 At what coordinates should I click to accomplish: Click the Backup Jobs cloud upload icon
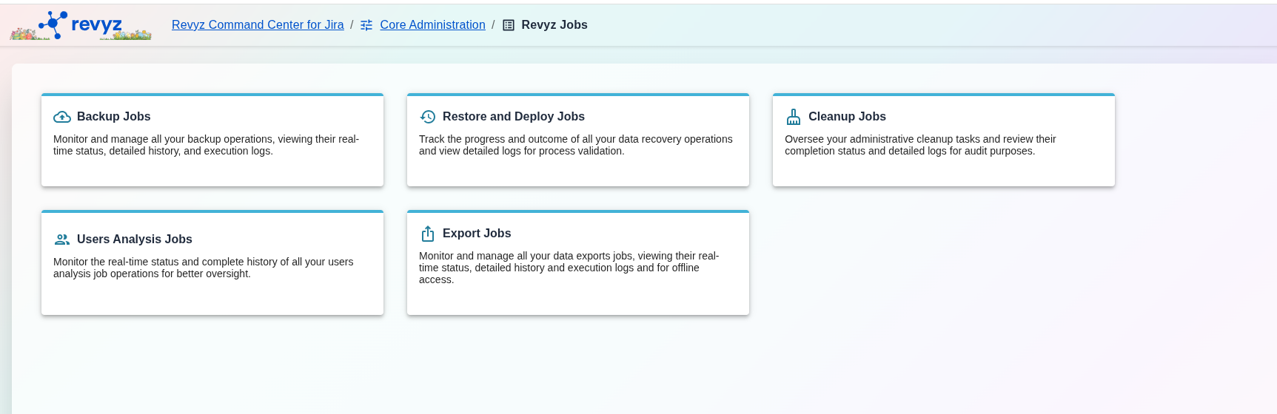62,117
